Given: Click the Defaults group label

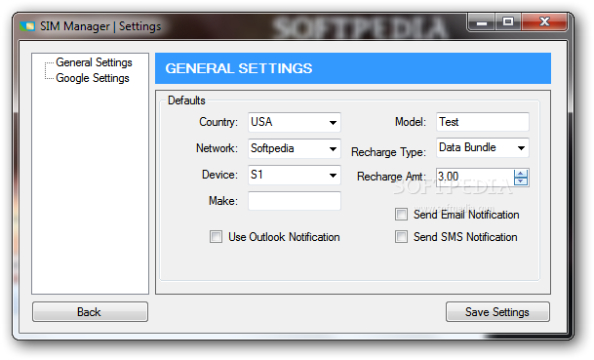Looking at the screenshot, I should pyautogui.click(x=186, y=100).
